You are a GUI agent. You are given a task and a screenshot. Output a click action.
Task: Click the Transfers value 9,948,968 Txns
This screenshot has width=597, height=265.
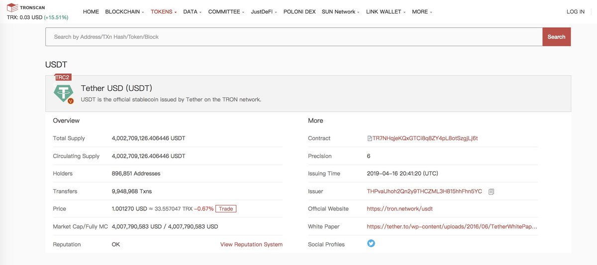pos(132,191)
